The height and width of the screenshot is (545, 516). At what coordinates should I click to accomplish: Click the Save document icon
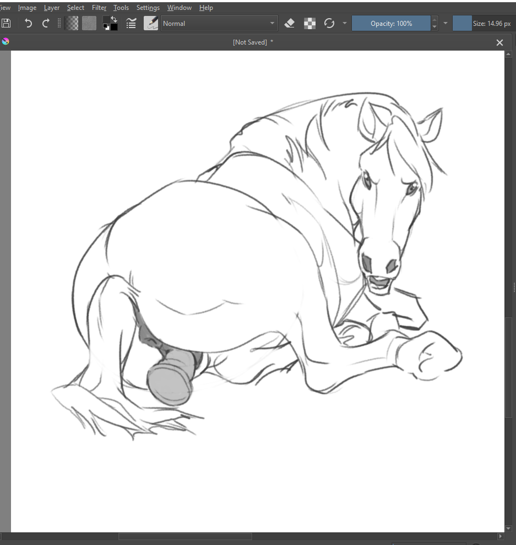point(6,23)
